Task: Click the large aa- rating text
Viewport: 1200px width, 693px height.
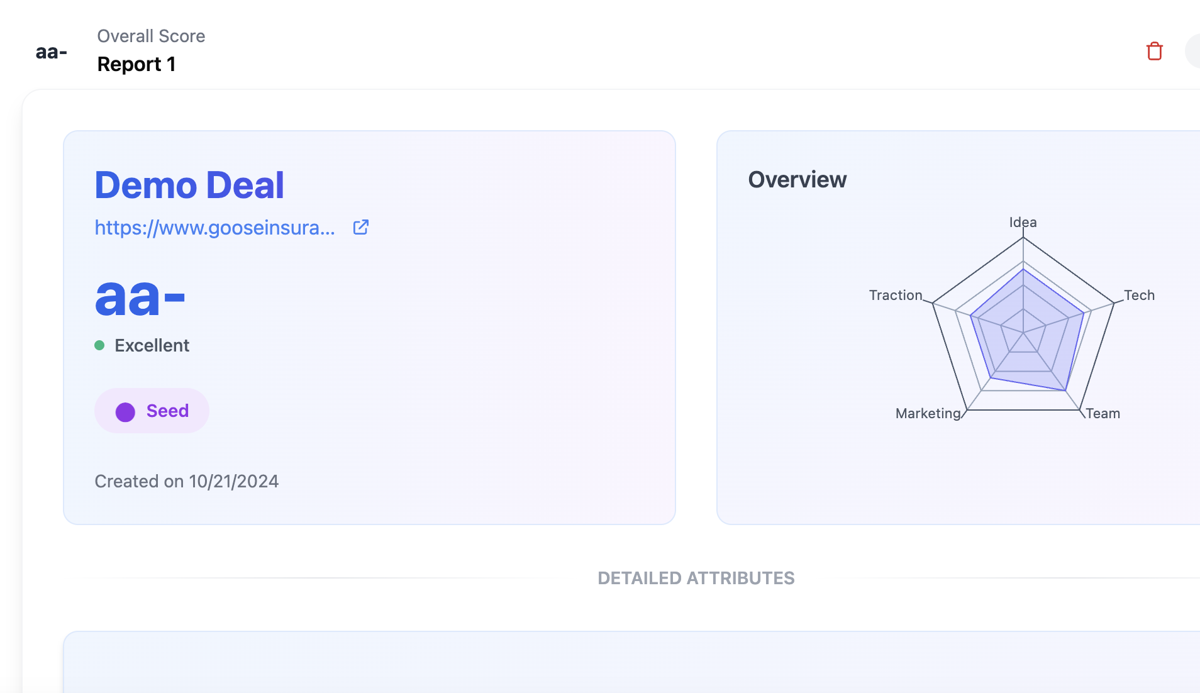Action: coord(140,297)
